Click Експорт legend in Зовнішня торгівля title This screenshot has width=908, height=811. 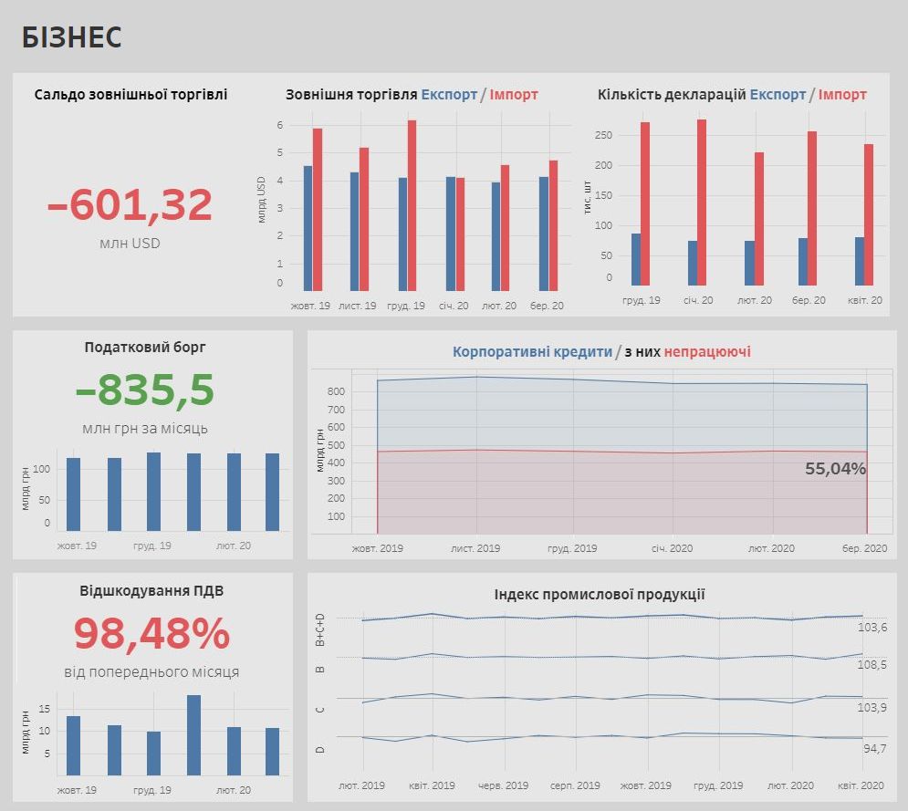coord(449,95)
